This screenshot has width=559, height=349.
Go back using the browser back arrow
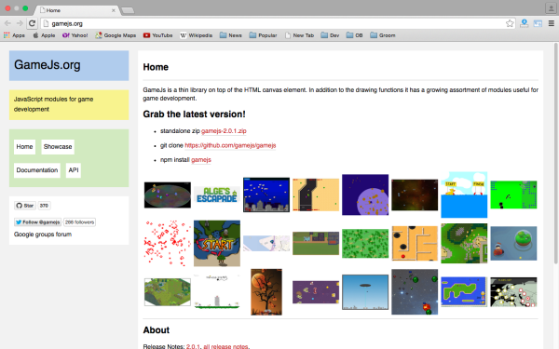point(7,23)
